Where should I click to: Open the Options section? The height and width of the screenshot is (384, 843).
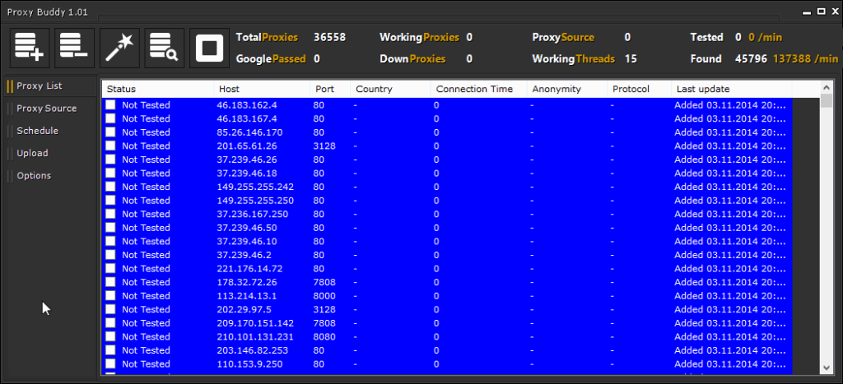coord(33,176)
